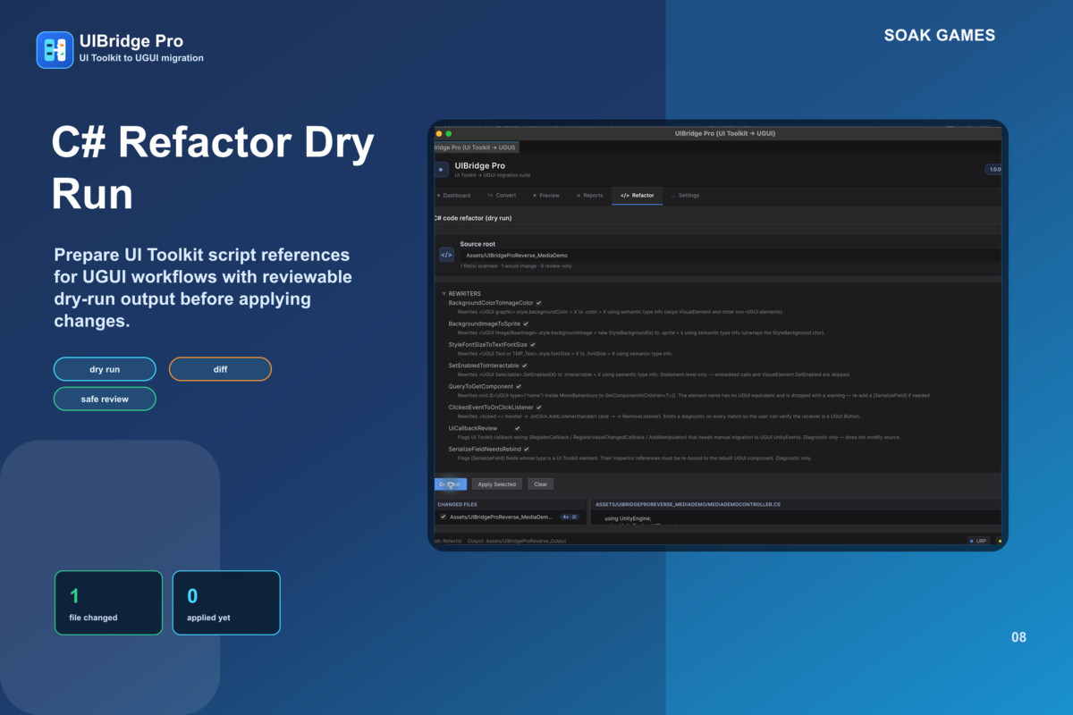Screen dimensions: 1073x715
Task: Open the Settings tab
Action: [686, 195]
